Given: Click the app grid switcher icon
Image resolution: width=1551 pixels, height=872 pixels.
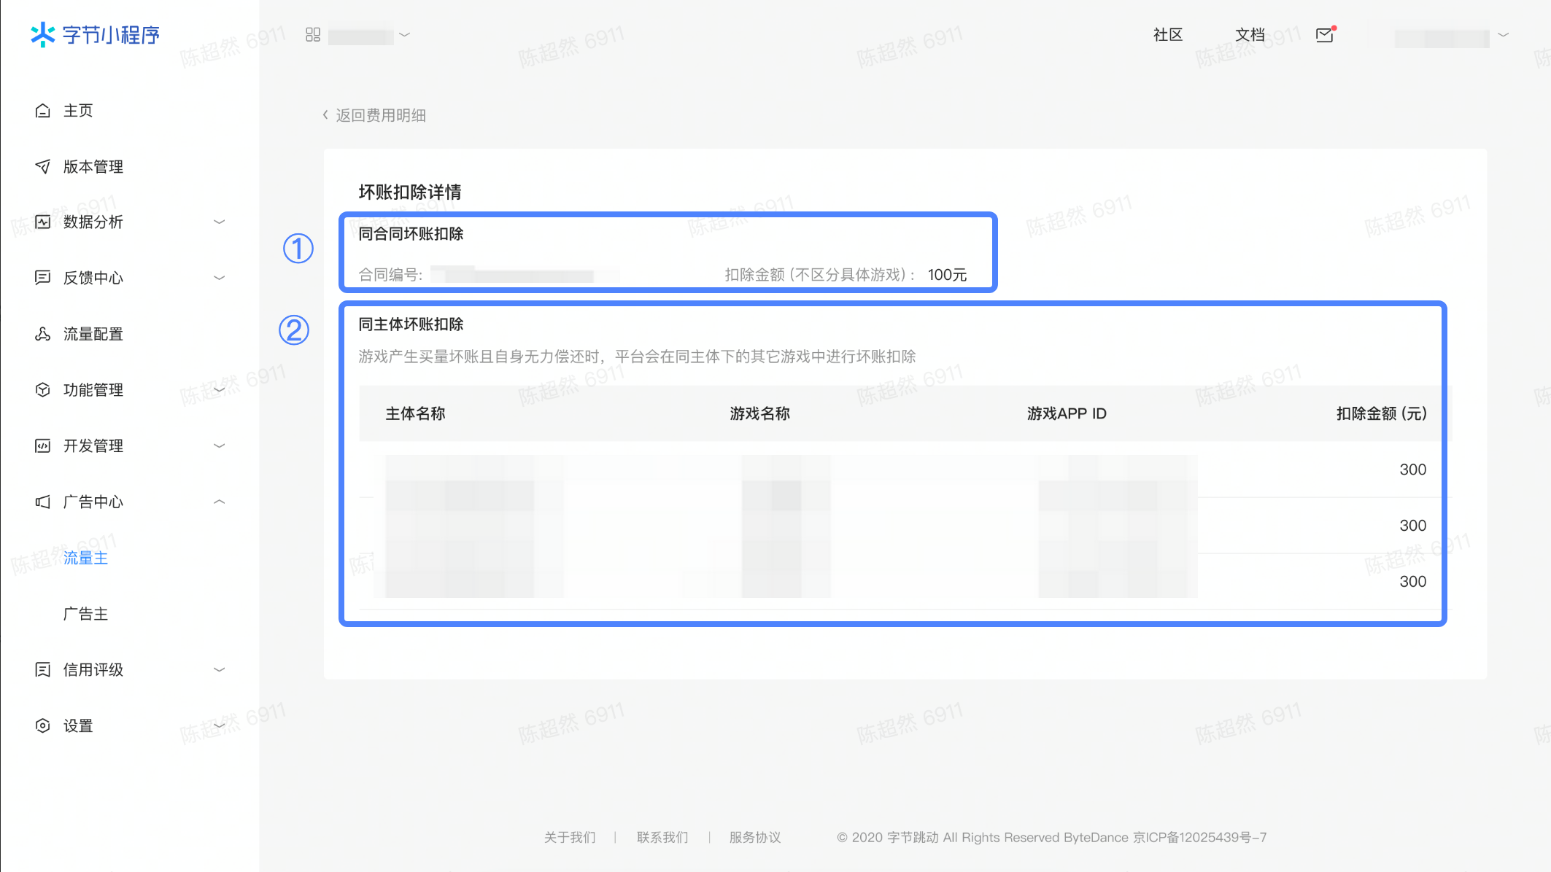Looking at the screenshot, I should [x=313, y=34].
